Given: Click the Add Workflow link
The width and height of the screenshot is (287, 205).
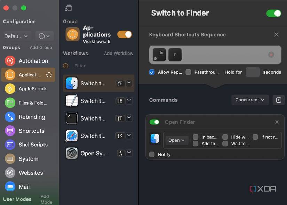Looking at the screenshot, I should pyautogui.click(x=119, y=53).
